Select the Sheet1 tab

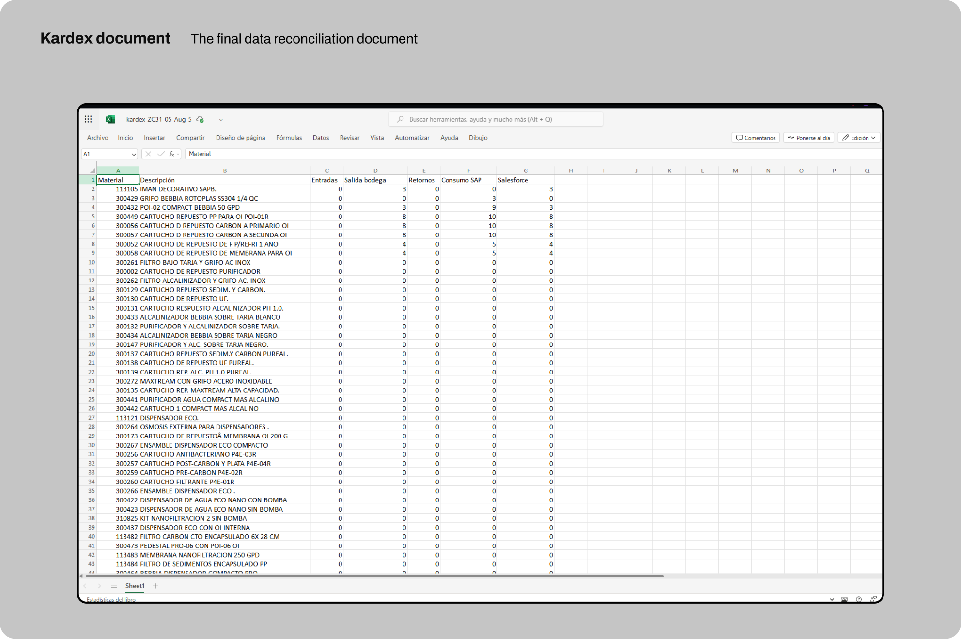[x=135, y=586]
